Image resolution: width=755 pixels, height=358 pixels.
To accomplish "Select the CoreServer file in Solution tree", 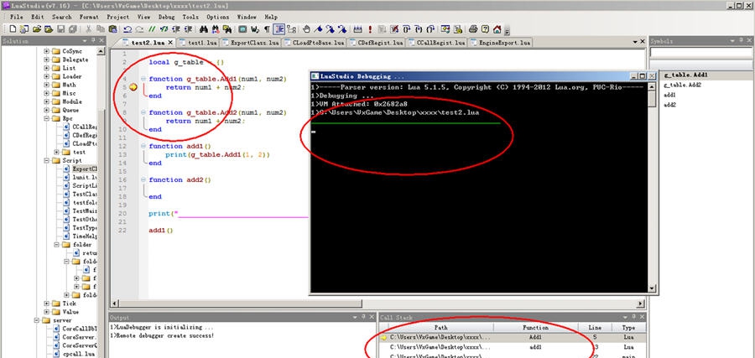I will click(x=80, y=336).
